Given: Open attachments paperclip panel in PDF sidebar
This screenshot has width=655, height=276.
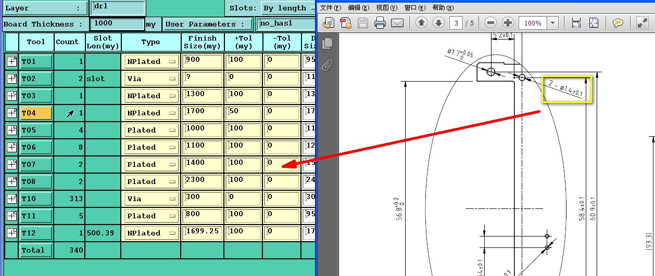Looking at the screenshot, I should [x=327, y=65].
